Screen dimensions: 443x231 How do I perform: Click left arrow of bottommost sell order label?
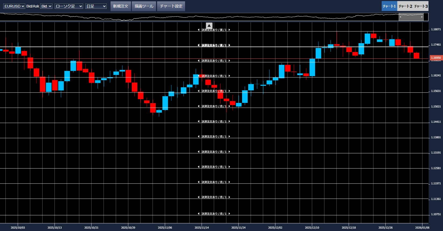coord(199,214)
